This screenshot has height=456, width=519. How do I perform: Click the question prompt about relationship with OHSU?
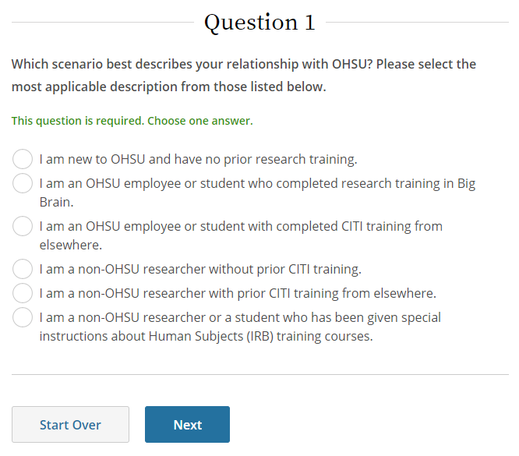click(x=243, y=64)
